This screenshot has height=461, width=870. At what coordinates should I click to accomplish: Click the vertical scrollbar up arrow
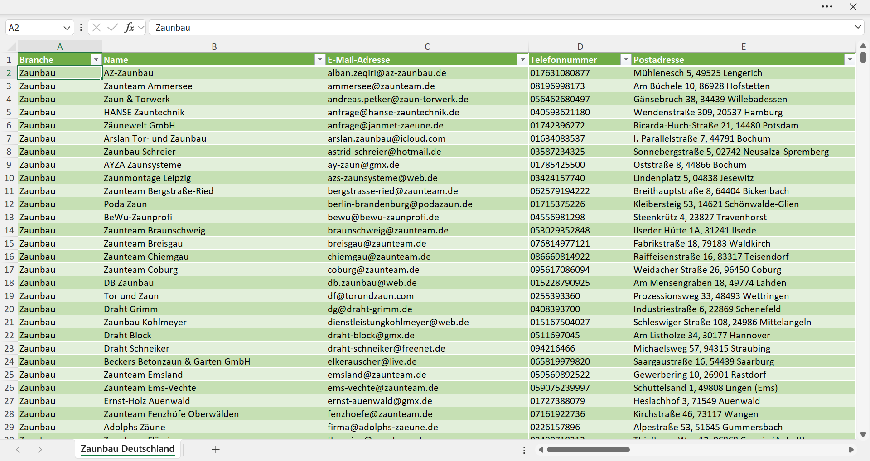point(863,46)
